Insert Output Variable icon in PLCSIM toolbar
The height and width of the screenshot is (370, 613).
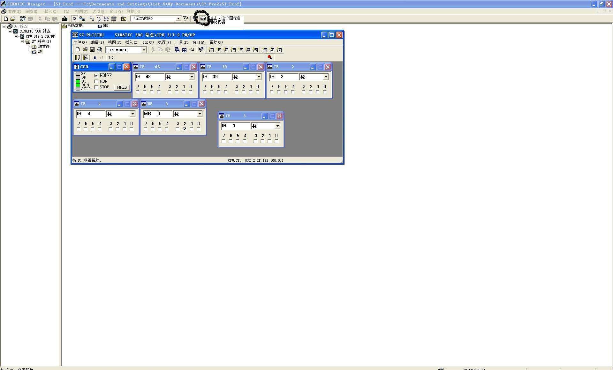pos(219,50)
